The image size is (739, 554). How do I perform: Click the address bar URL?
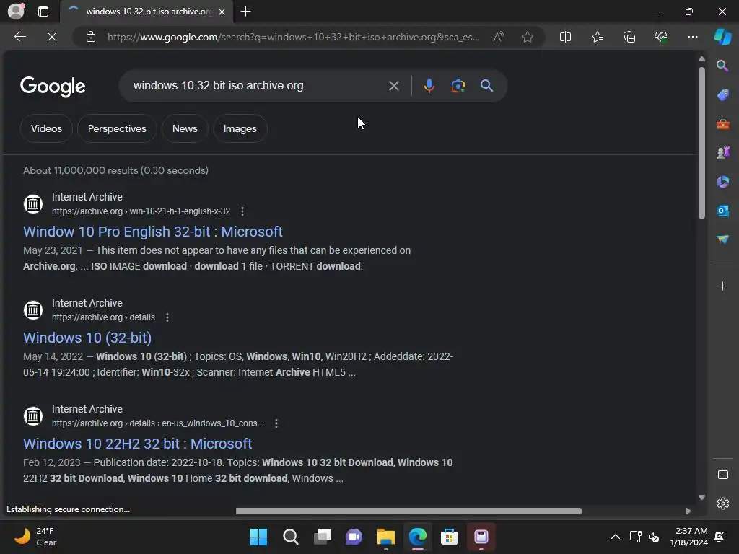(x=293, y=37)
